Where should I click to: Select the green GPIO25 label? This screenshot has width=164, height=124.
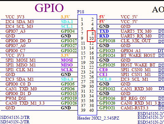[107, 65]
